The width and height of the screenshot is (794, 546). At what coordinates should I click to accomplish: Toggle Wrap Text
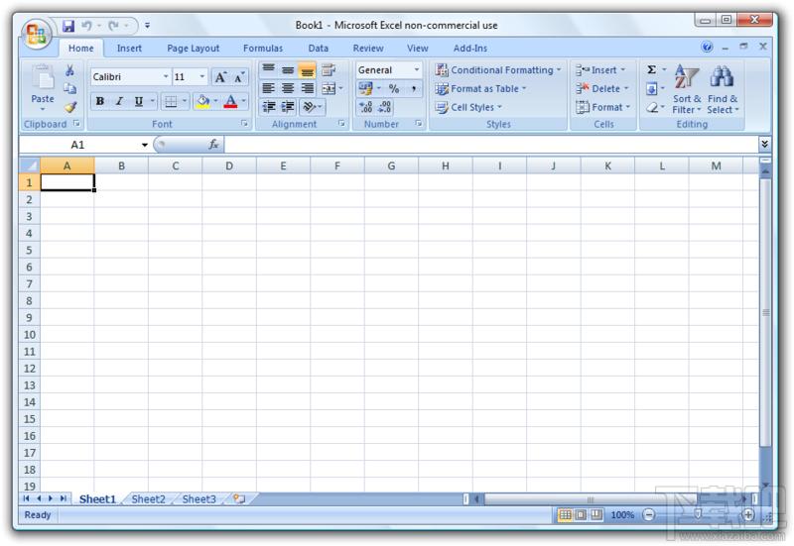329,69
